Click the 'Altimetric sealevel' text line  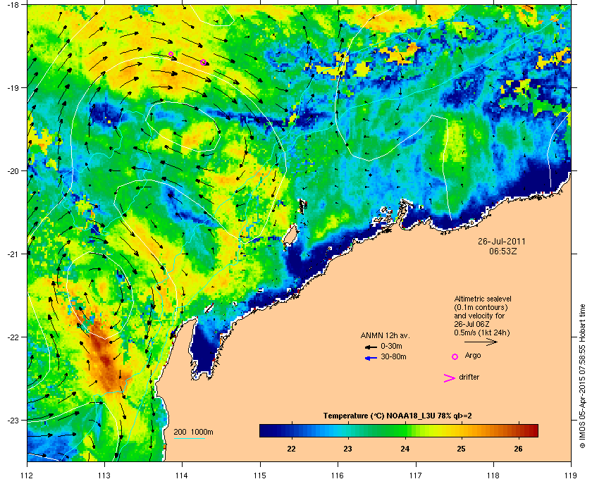[483, 299]
